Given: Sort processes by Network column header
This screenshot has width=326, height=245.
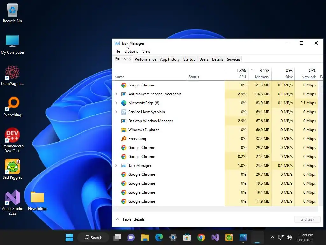Looking at the screenshot, I should [306, 74].
